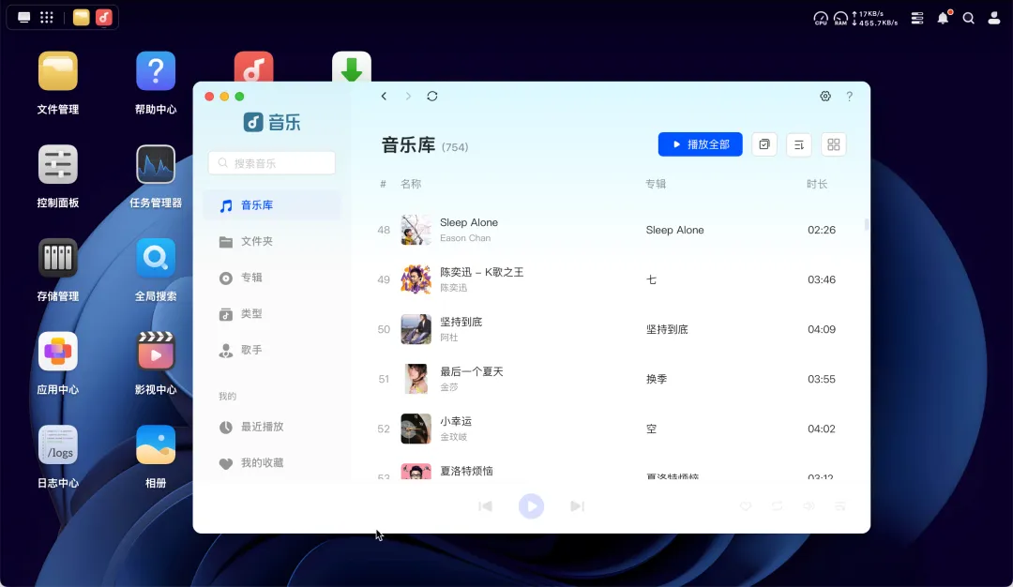Click the play button in player bar
This screenshot has width=1013, height=587.
(x=531, y=506)
